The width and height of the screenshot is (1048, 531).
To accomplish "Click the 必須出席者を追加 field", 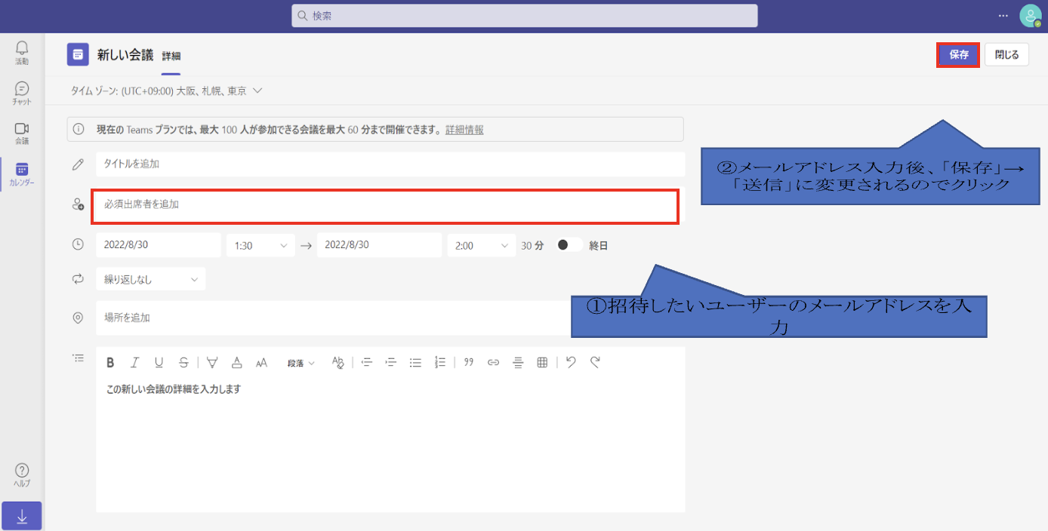I will click(385, 205).
